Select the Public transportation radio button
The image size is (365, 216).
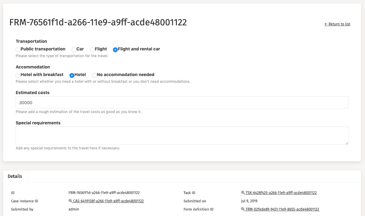[18, 49]
